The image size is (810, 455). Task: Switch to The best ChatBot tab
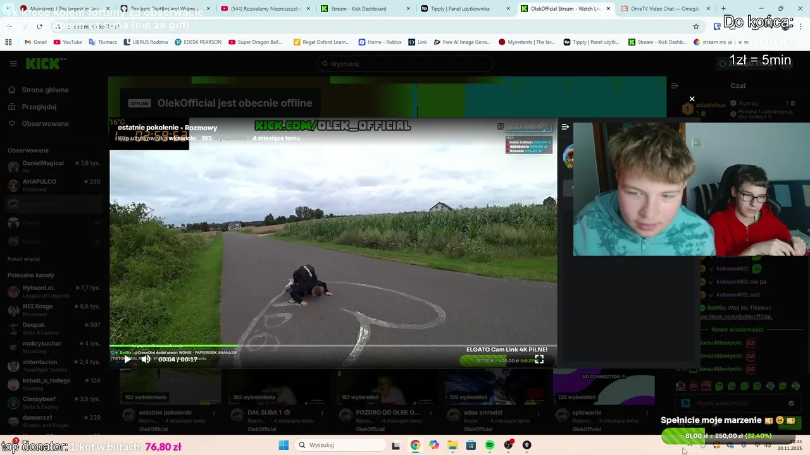point(163,9)
